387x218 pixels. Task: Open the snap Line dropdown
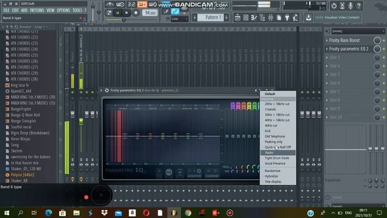pyautogui.click(x=180, y=19)
